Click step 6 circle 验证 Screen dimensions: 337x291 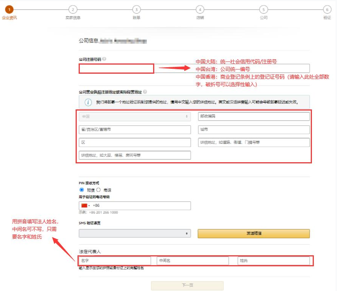point(328,9)
